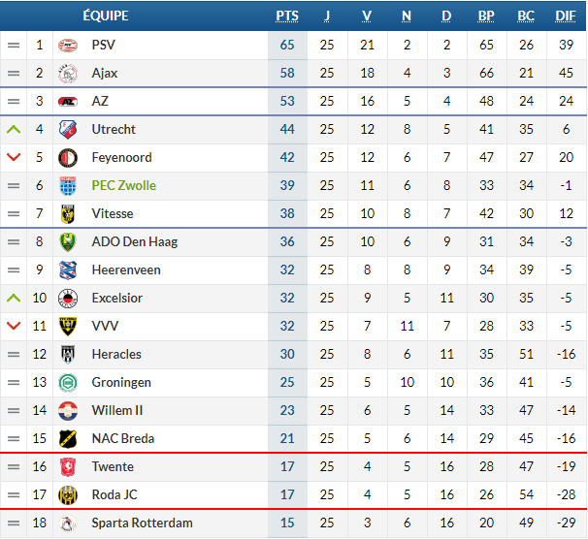This screenshot has width=588, height=539.
Task: Select the NAC Breda badge
Action: (68, 438)
